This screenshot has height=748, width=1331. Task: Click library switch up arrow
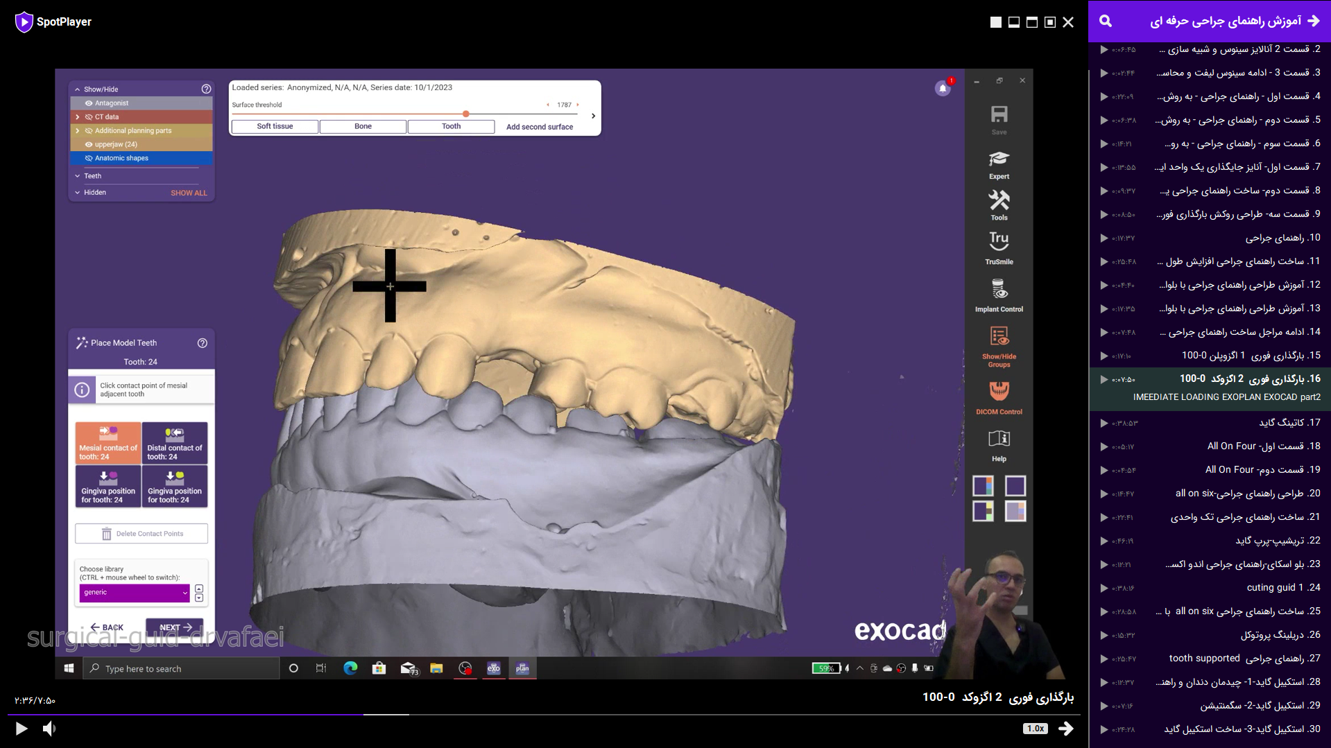pos(199,589)
